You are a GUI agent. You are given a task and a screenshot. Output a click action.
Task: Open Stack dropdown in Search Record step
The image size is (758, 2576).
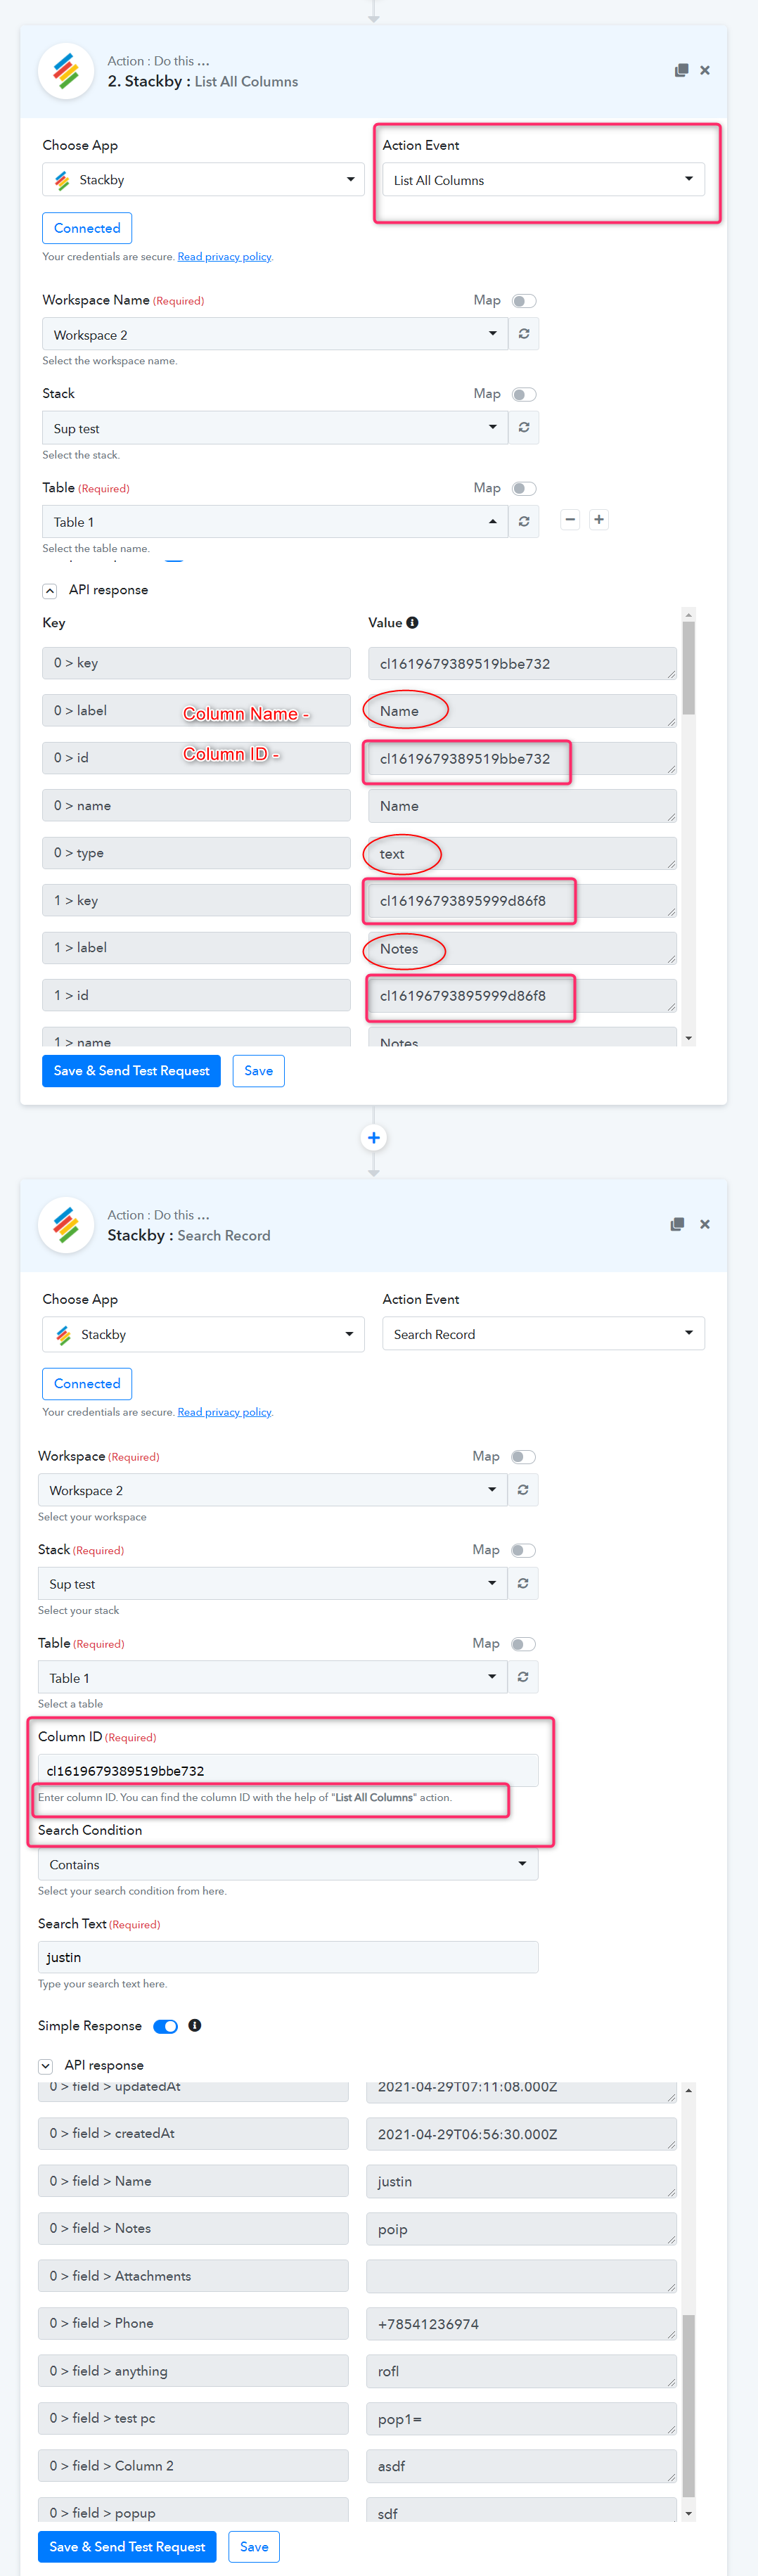point(273,1584)
